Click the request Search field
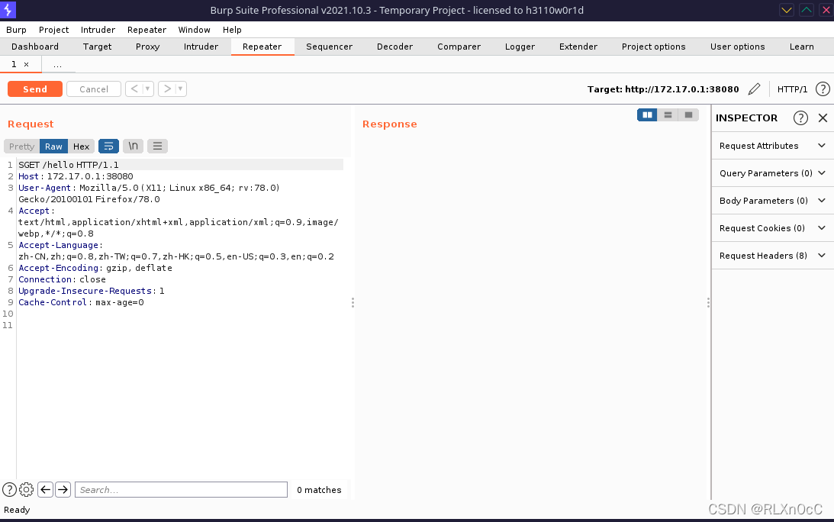Image resolution: width=834 pixels, height=522 pixels. point(181,489)
